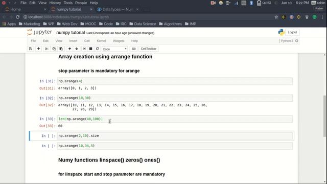The image size is (327, 184).
Task: Open the IRC bookmarks folder
Action: point(121,24)
